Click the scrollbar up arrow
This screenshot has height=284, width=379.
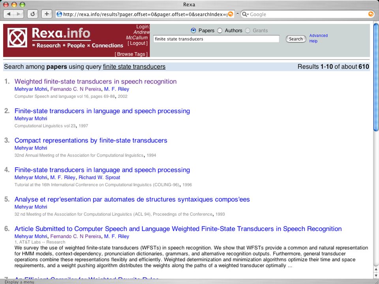point(376,269)
